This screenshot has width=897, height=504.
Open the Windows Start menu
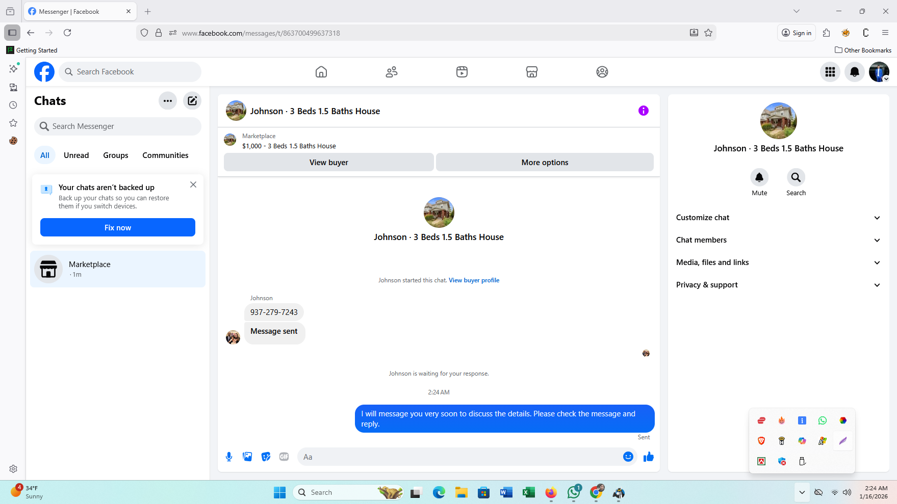click(x=279, y=492)
